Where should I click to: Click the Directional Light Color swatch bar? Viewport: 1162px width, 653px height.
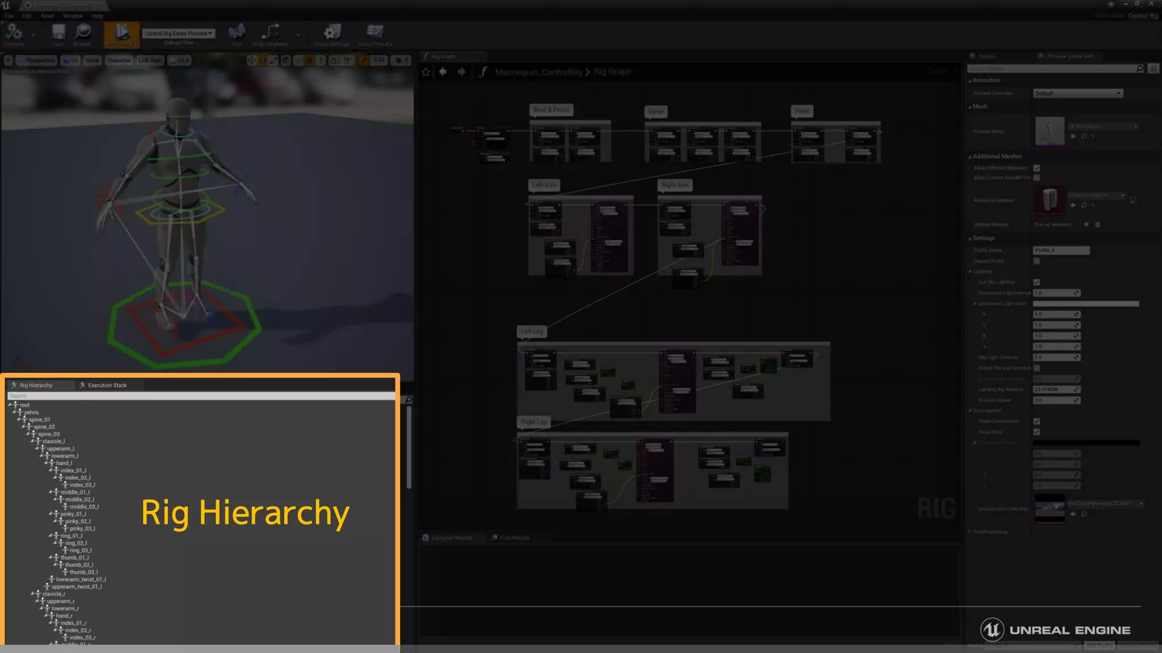(1086, 304)
